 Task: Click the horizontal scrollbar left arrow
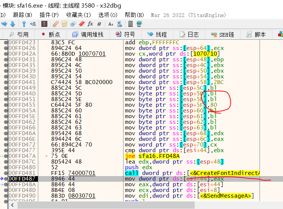point(13,205)
